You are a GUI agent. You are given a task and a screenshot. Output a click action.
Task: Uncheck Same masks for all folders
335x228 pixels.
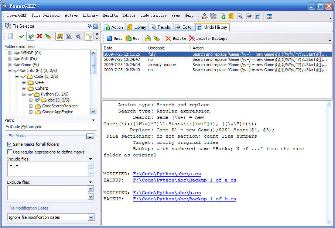[10, 144]
